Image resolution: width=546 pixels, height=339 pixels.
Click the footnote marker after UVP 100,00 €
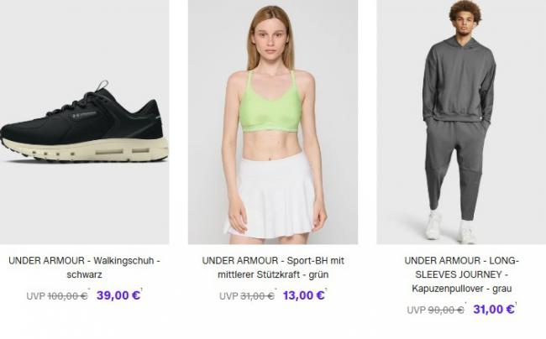pos(89,289)
